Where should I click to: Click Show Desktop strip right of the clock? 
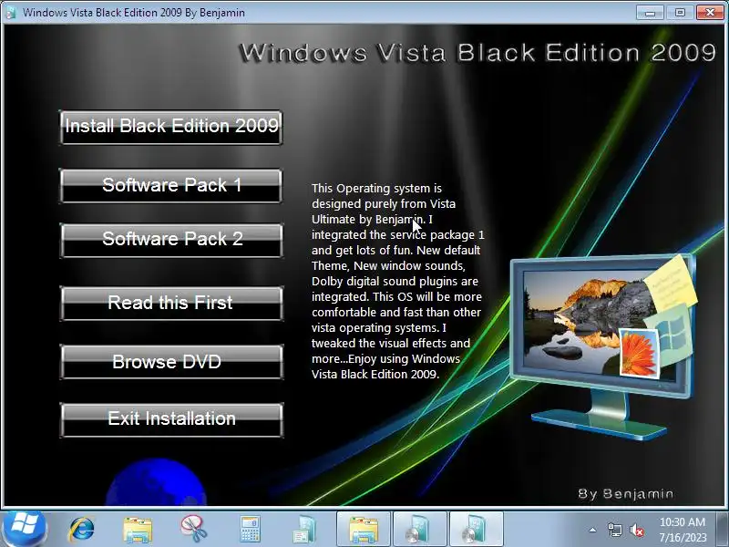click(723, 529)
